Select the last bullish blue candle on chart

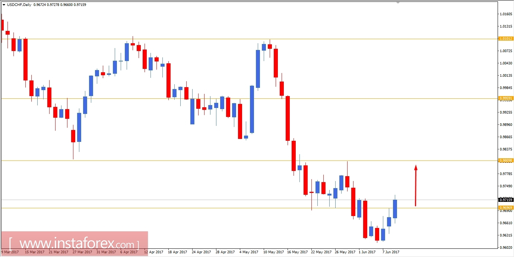(396, 209)
